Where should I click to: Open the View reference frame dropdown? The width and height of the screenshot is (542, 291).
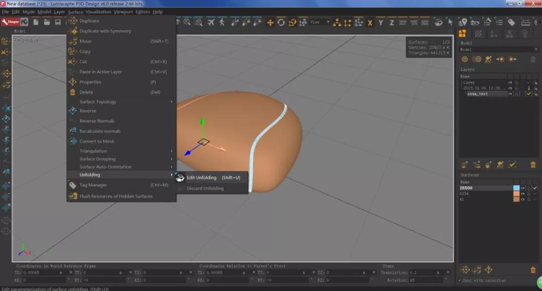coord(320,22)
